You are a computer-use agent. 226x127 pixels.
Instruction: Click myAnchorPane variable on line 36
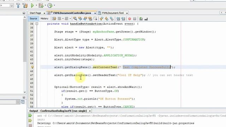(x=103, y=32)
